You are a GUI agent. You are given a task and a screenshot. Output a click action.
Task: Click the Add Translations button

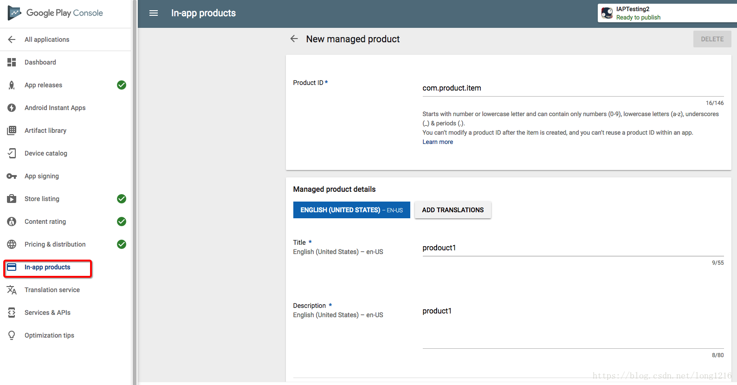click(x=453, y=210)
